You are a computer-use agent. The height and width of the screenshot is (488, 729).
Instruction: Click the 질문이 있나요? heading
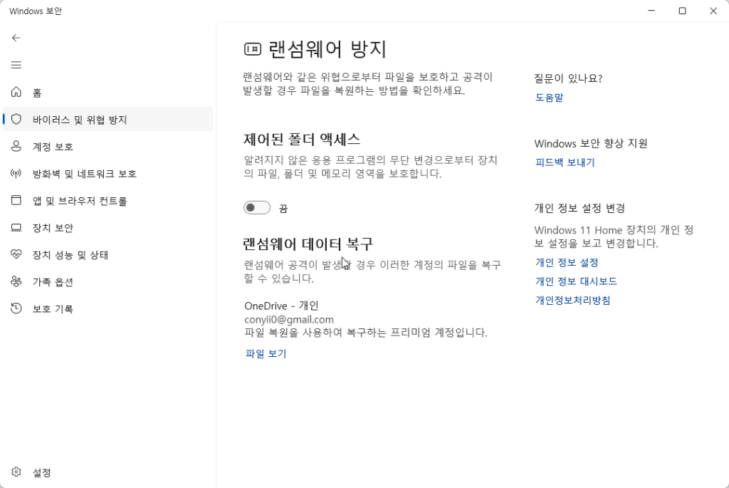click(x=568, y=78)
